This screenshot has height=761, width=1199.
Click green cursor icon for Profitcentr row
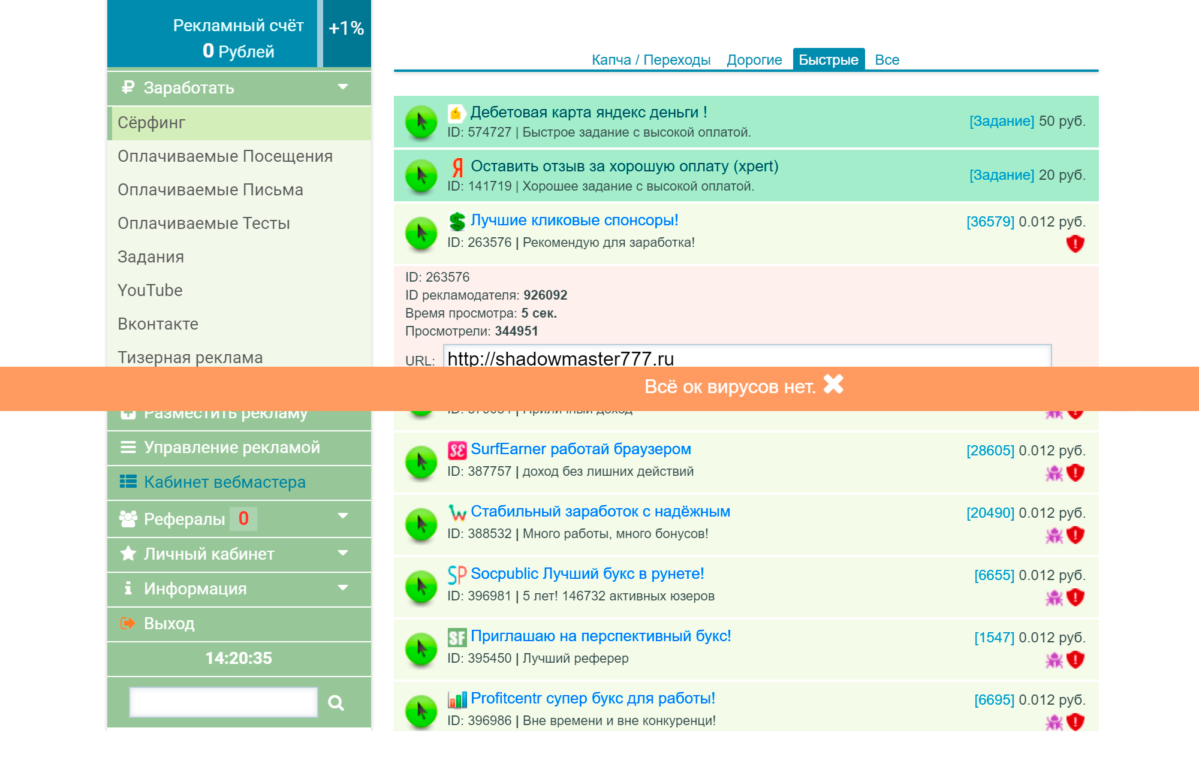tap(421, 711)
